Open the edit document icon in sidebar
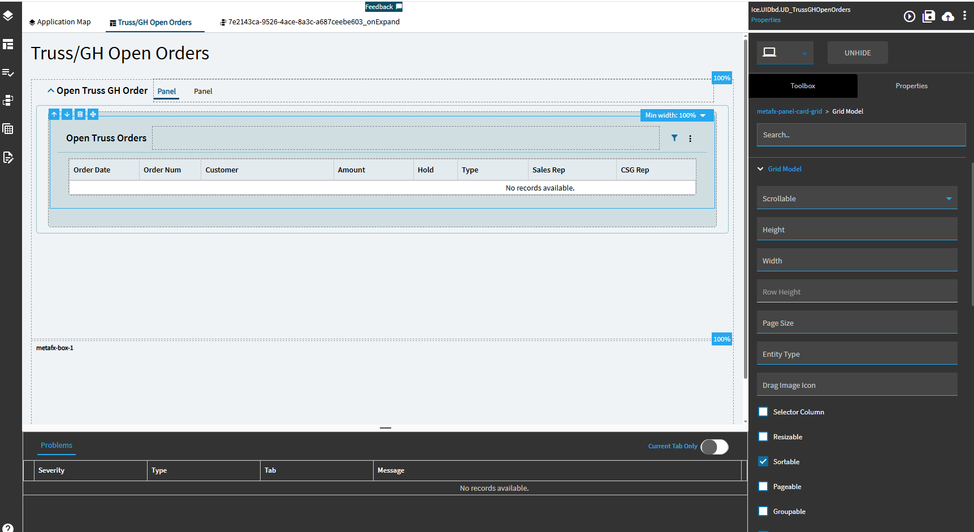The height and width of the screenshot is (532, 974). 8,157
